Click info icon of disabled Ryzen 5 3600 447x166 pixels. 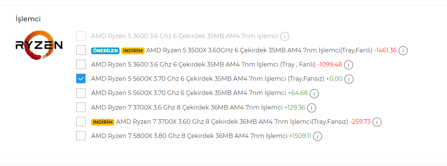click(x=285, y=36)
